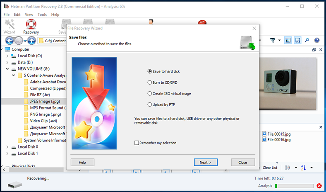This screenshot has height=192, width=326.
Task: Click Clear List in recovery list
Action: (270, 168)
